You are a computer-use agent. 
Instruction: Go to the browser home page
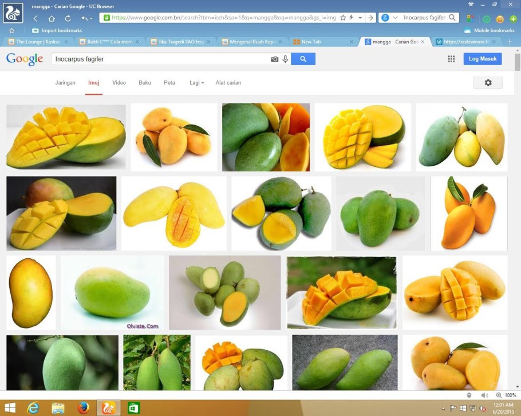click(x=52, y=18)
